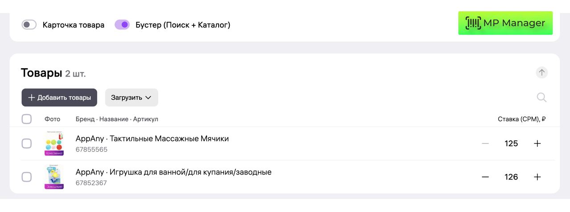Click the AppAny Игрушка для ванной title
The height and width of the screenshot is (212, 570).
tap(173, 172)
